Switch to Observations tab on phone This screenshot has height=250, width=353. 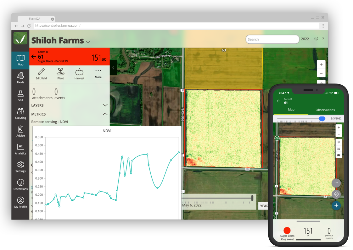325,110
